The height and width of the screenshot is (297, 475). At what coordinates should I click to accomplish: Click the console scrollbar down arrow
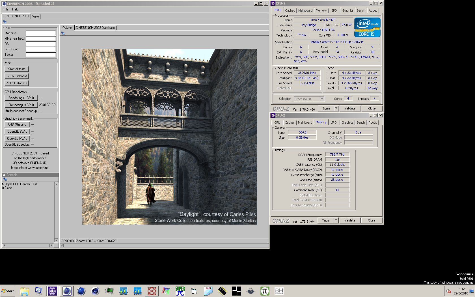coord(56,241)
